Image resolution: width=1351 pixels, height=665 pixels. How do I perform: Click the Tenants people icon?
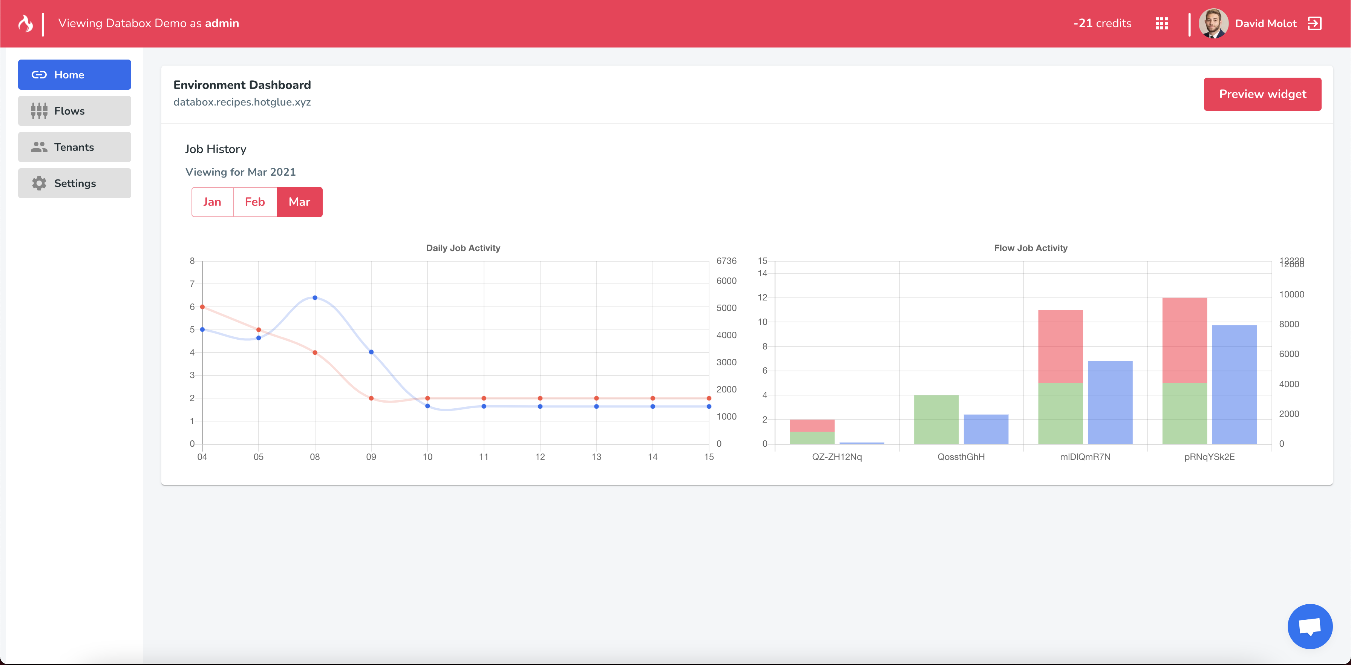[x=38, y=147]
